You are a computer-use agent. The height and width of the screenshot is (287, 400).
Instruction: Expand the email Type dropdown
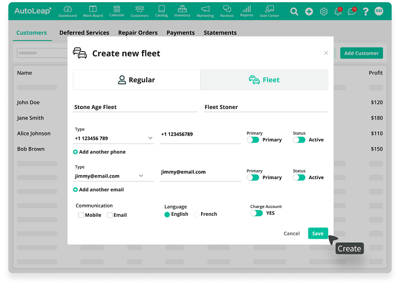141,176
